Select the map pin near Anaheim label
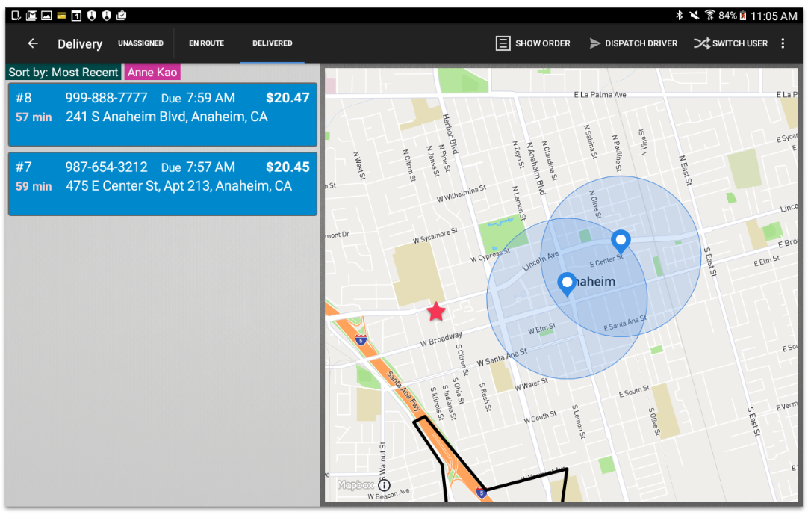Image resolution: width=811 pixels, height=515 pixels. point(567,284)
